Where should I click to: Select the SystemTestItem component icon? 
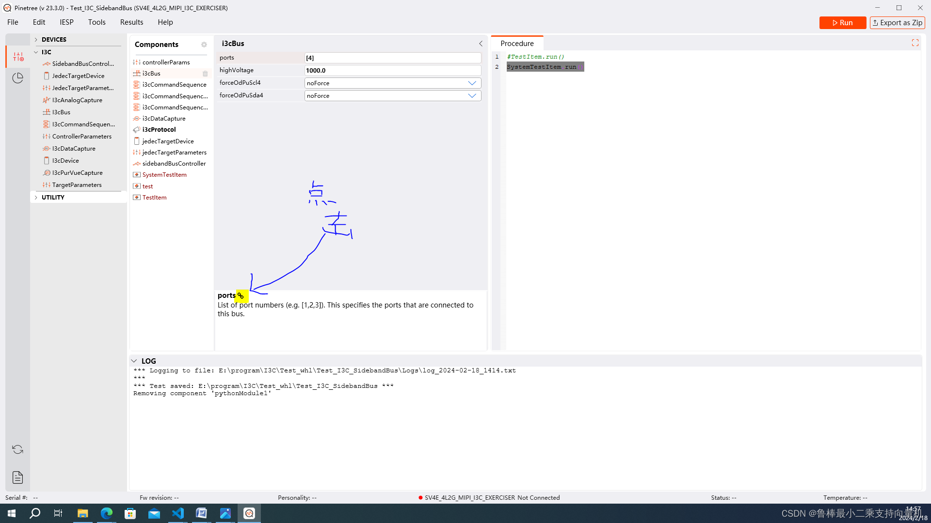(136, 174)
